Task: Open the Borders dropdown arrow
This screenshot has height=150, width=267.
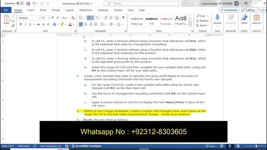Action: (x=123, y=24)
